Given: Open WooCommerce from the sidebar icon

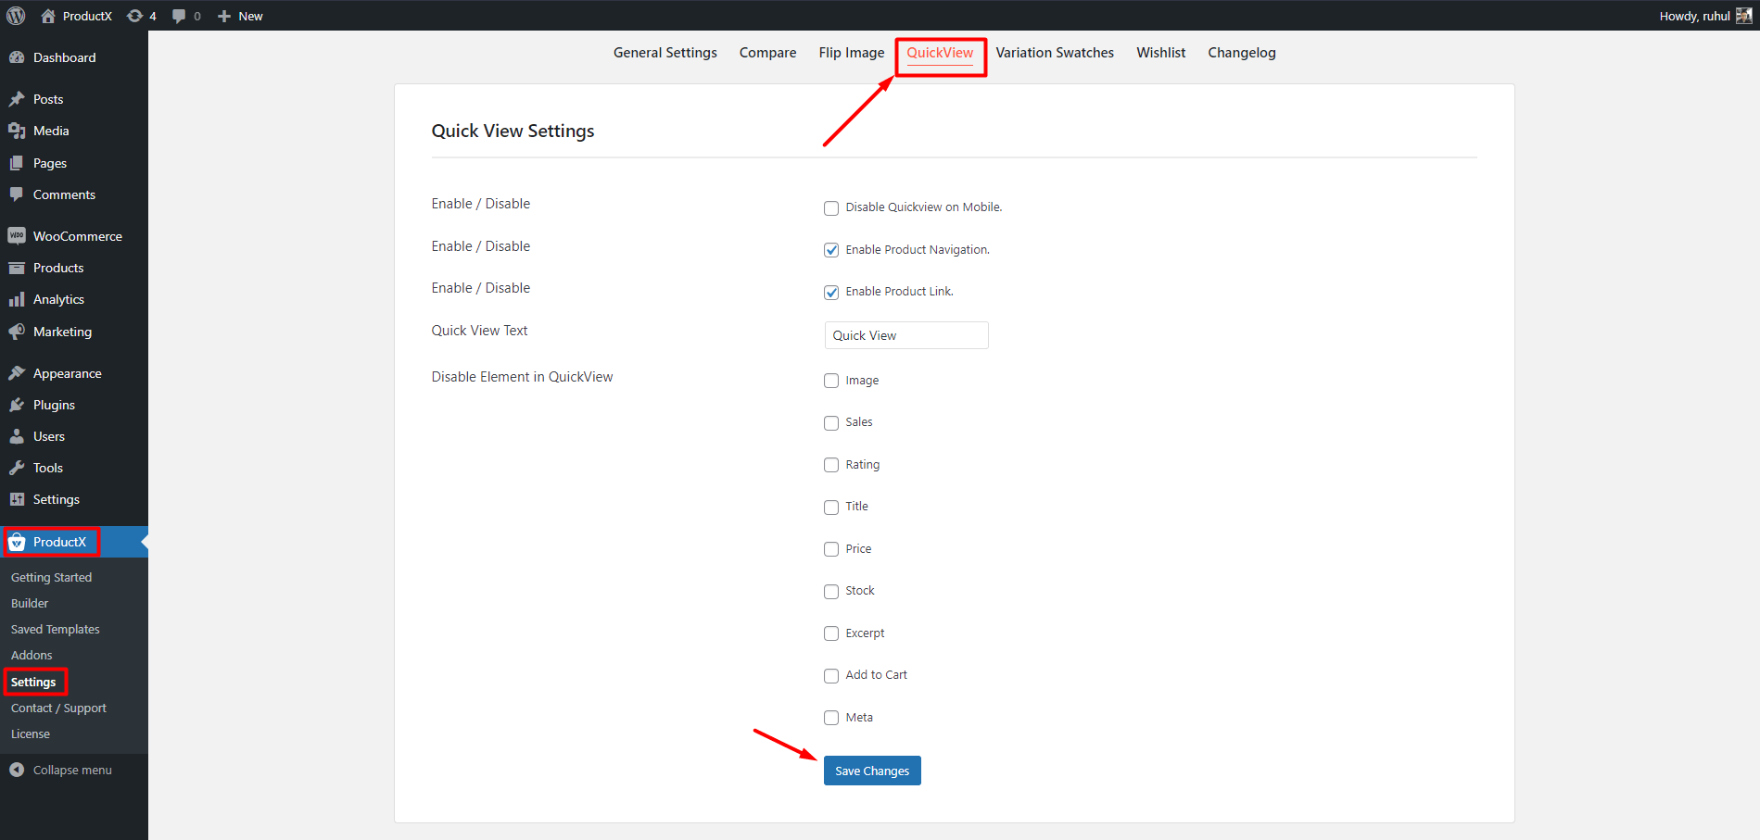Looking at the screenshot, I should 17,235.
